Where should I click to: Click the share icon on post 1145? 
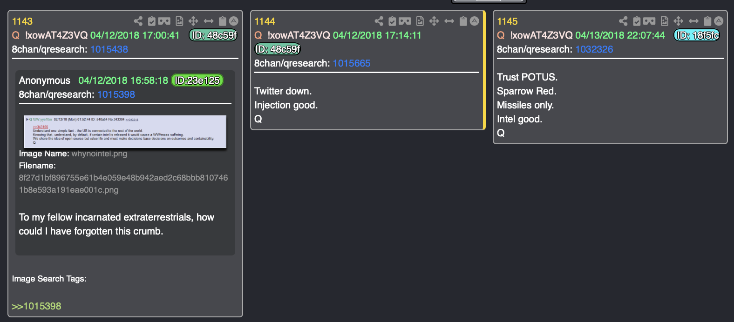click(x=623, y=21)
